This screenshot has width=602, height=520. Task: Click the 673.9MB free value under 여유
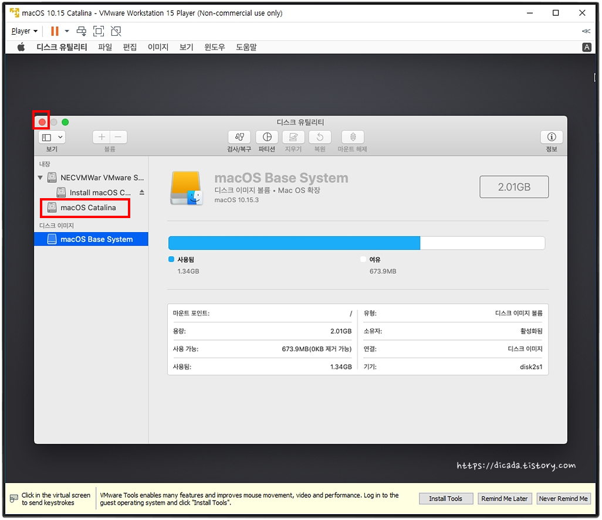(x=383, y=271)
